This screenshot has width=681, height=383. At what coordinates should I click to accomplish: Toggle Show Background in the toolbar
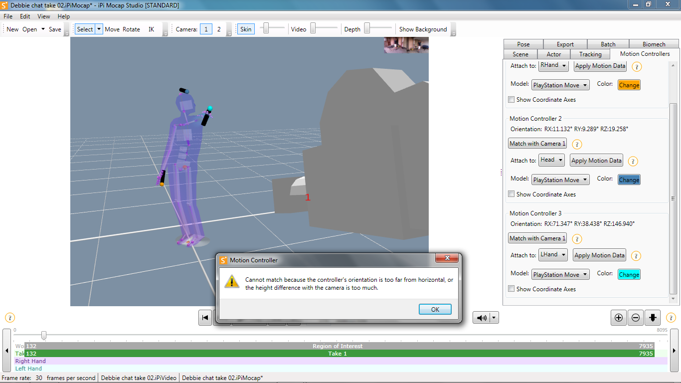pyautogui.click(x=423, y=29)
